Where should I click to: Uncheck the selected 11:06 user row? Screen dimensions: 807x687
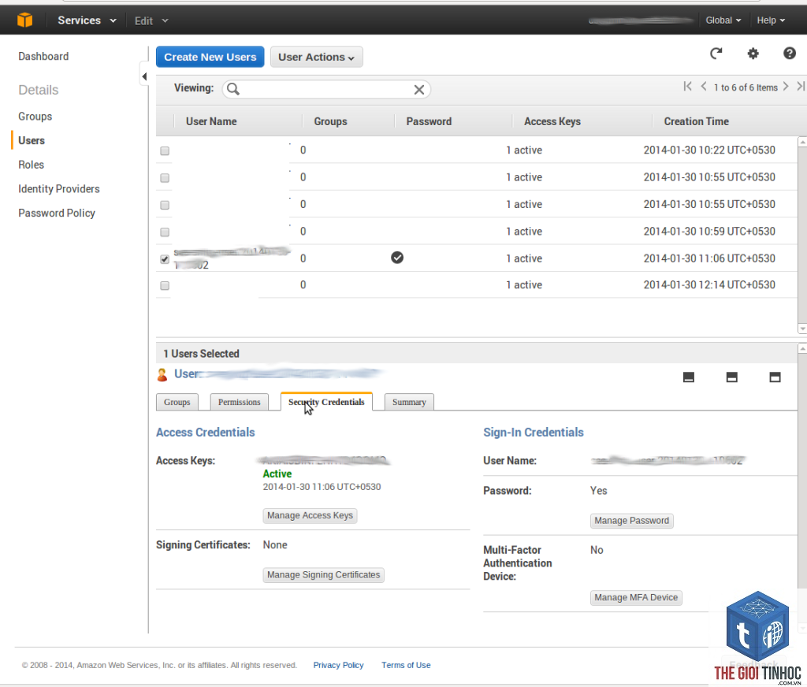coord(165,259)
